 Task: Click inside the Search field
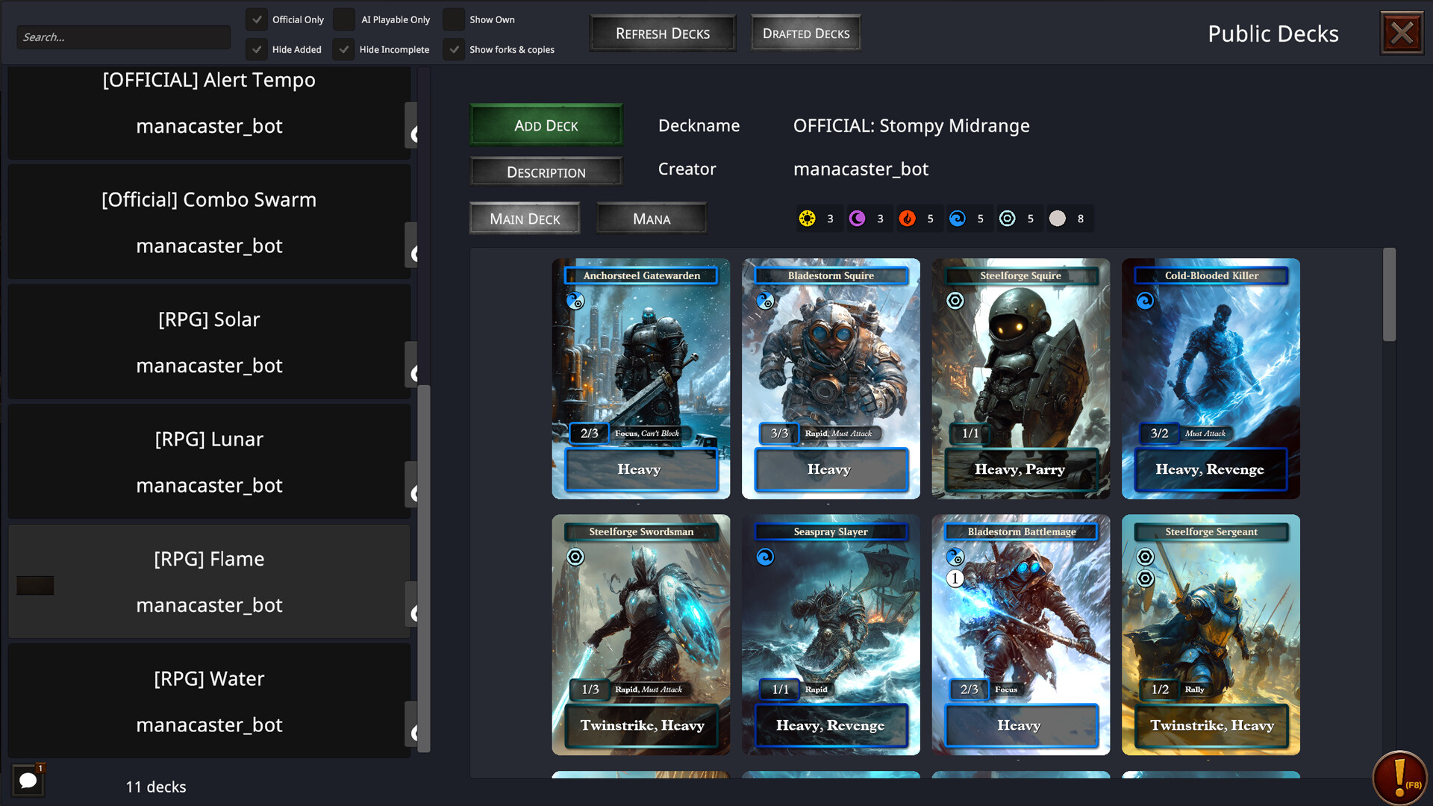click(123, 37)
